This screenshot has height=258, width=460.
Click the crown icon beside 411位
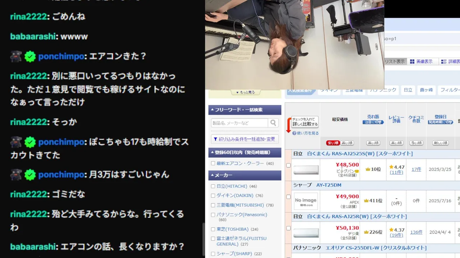366,201
